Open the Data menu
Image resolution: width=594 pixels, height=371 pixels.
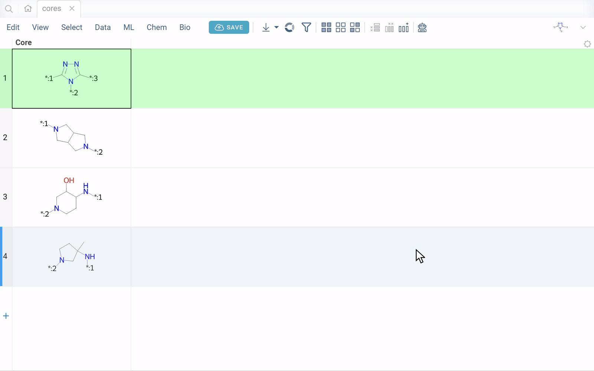103,27
